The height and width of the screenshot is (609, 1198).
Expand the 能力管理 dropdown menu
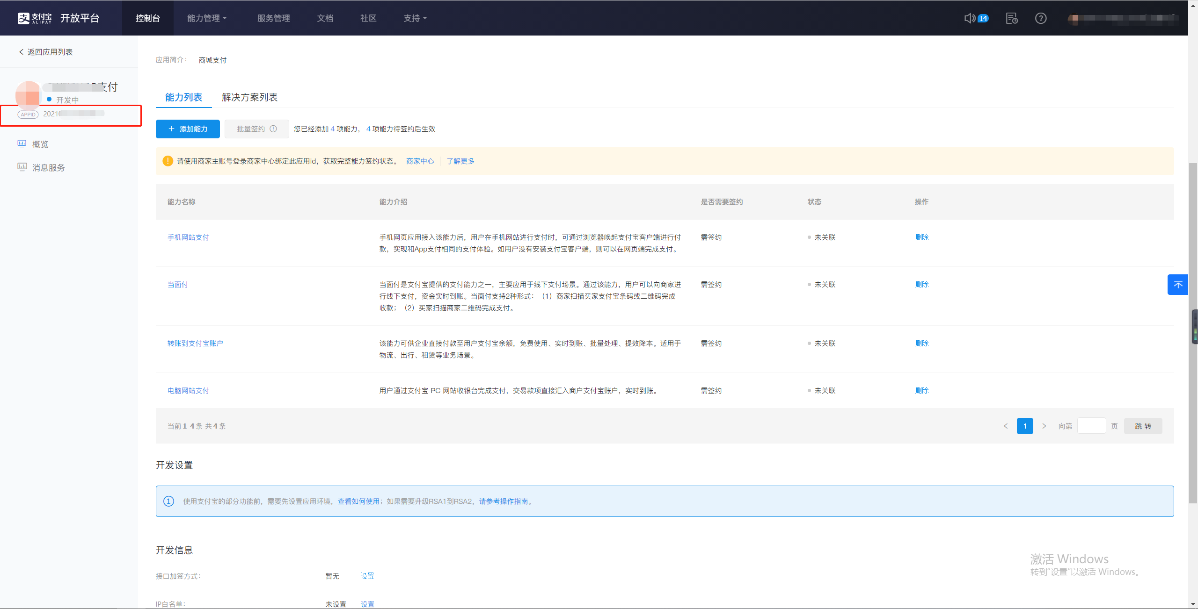coord(207,18)
